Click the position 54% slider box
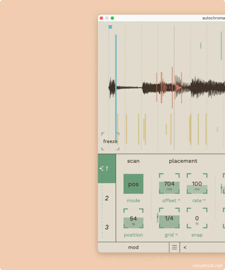This screenshot has height=270, width=225. (133, 218)
